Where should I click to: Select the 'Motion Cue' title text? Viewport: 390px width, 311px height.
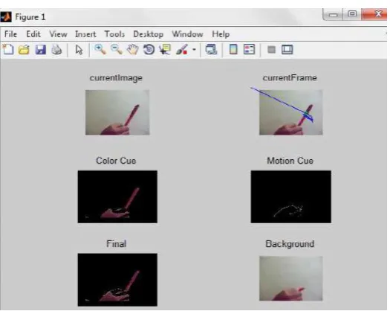coord(290,161)
